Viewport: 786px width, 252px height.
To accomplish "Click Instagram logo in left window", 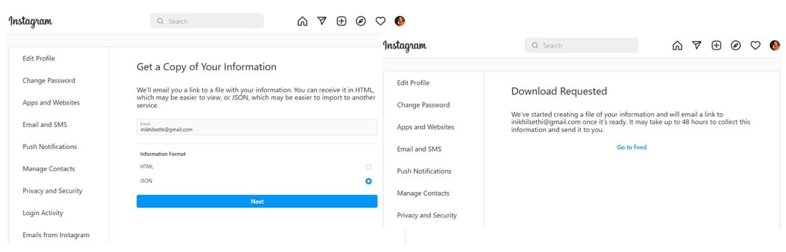I will point(30,22).
